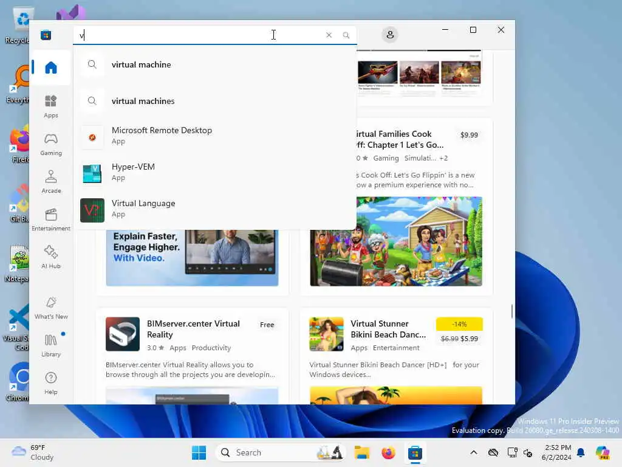Open Firefox from the taskbar
Screen dimensions: 622x467
(388, 452)
